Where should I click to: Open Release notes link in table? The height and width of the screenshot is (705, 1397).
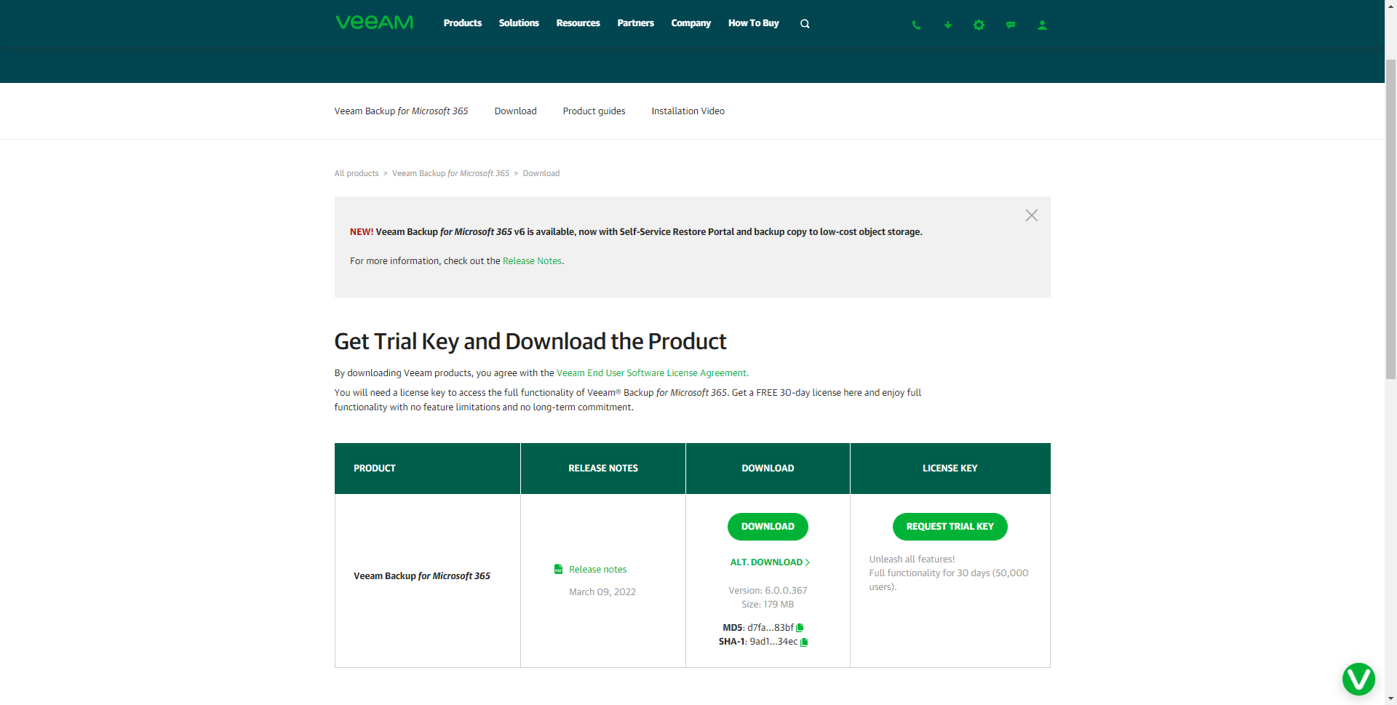pos(597,570)
